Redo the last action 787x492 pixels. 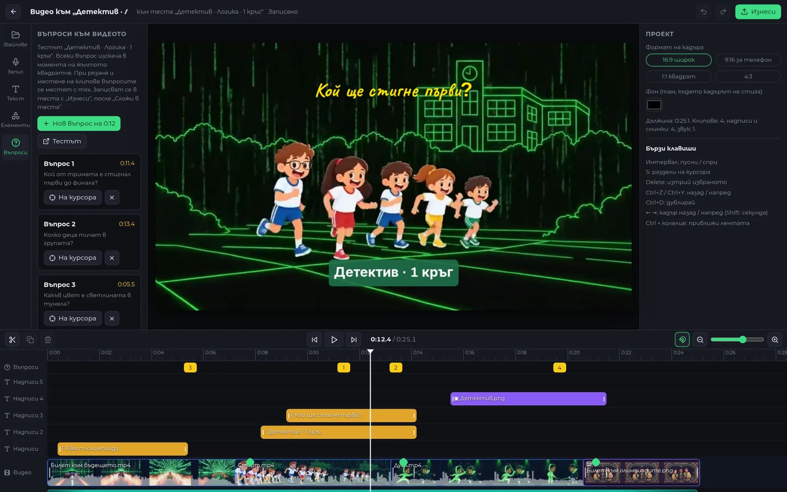tap(723, 12)
